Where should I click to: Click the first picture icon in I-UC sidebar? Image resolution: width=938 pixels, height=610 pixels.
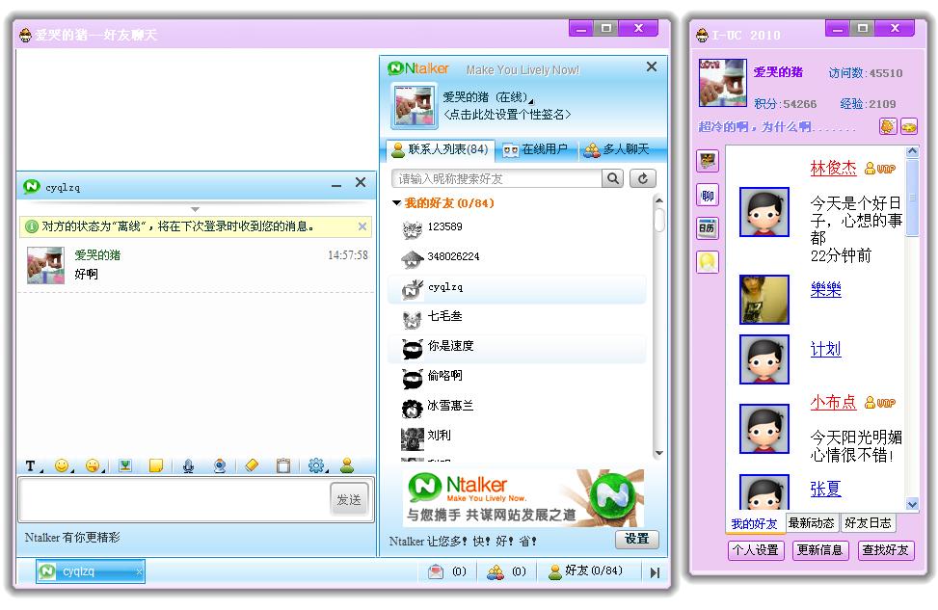pos(708,161)
